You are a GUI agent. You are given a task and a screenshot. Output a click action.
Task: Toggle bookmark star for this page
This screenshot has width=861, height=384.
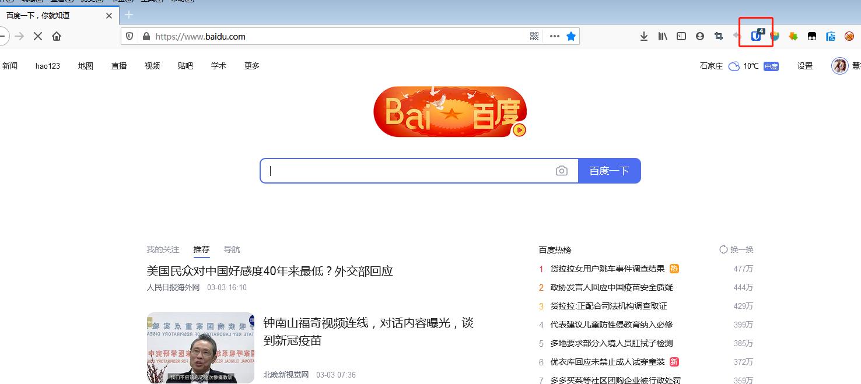tap(571, 36)
